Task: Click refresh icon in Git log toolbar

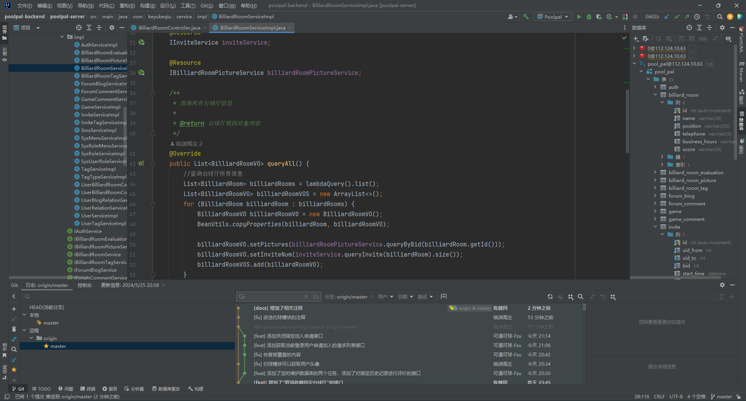Action: pos(550,297)
